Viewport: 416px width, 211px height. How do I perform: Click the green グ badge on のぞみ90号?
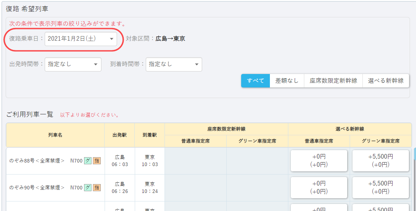[x=88, y=188]
